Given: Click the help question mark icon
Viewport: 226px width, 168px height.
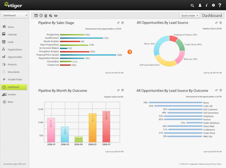Looking at the screenshot, I should pos(220,5).
